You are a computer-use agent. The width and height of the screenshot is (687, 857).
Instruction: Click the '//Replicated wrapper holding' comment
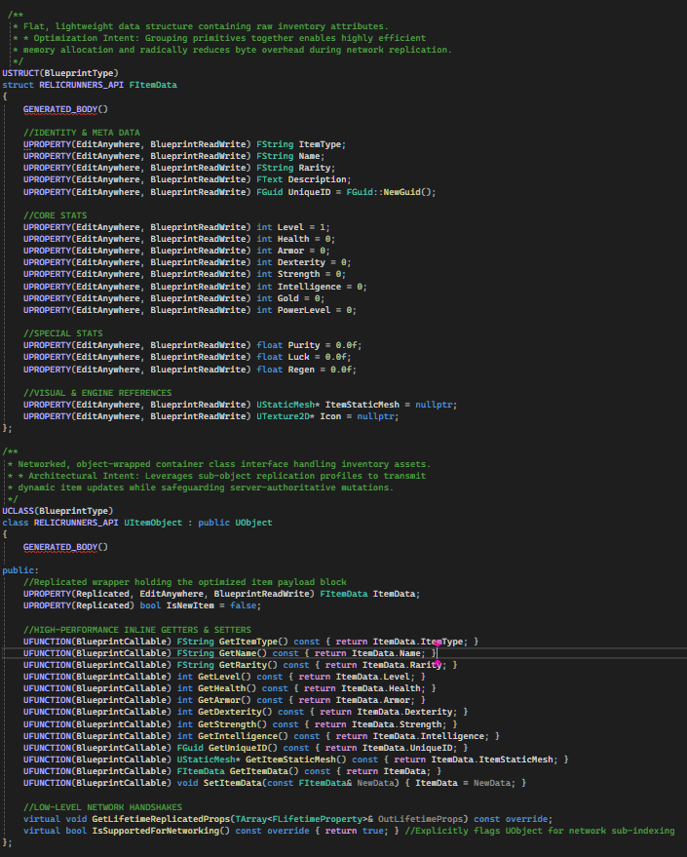(184, 582)
